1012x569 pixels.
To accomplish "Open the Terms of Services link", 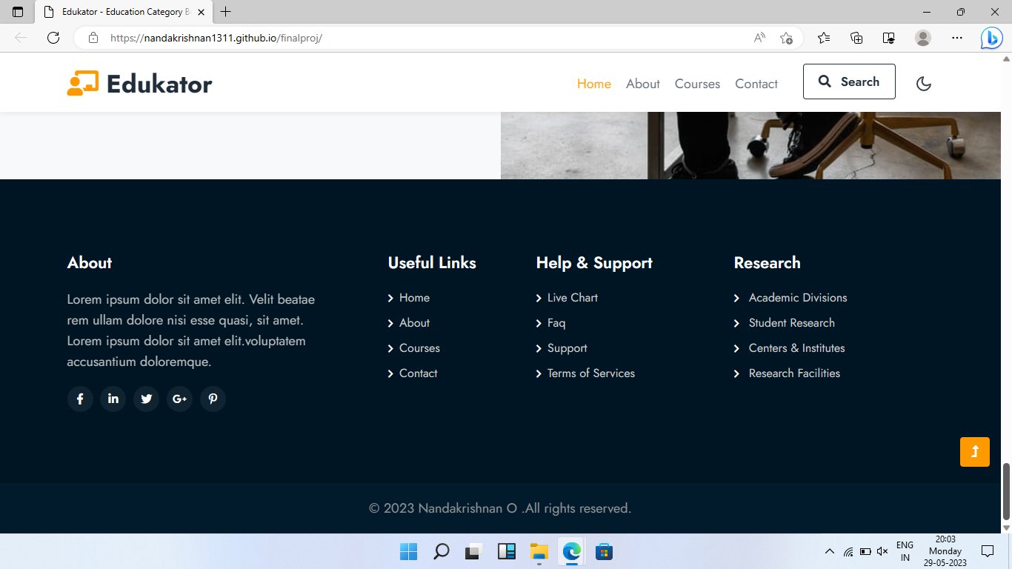I will click(x=590, y=373).
